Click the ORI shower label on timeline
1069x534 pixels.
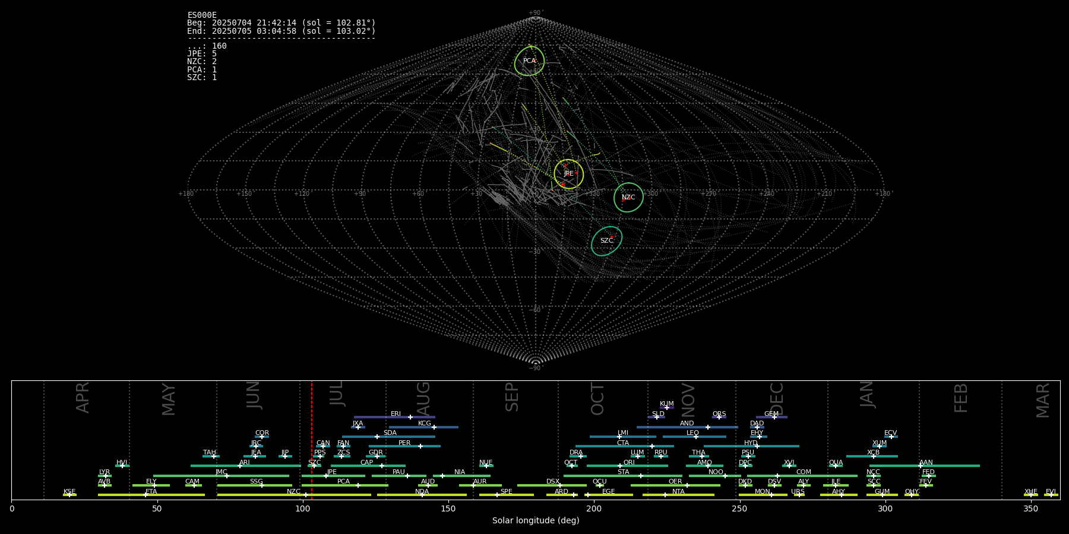[x=629, y=463]
